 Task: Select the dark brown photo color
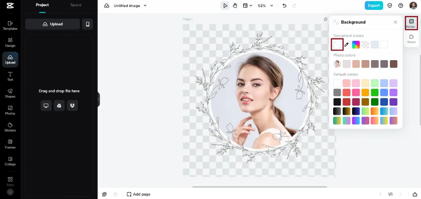coord(394,64)
